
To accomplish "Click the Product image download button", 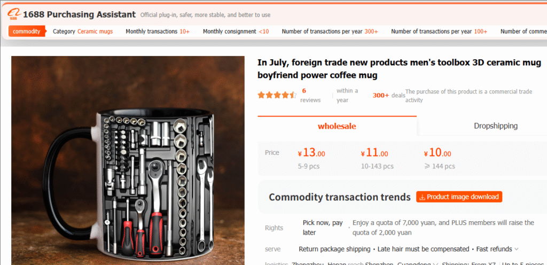I will pos(459,197).
